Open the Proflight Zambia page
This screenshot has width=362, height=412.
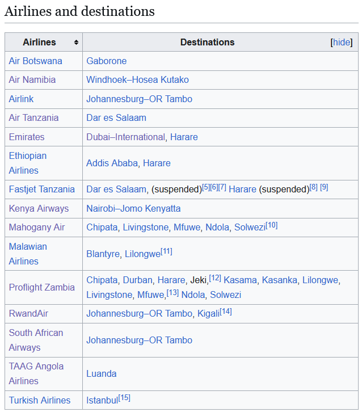[42, 287]
